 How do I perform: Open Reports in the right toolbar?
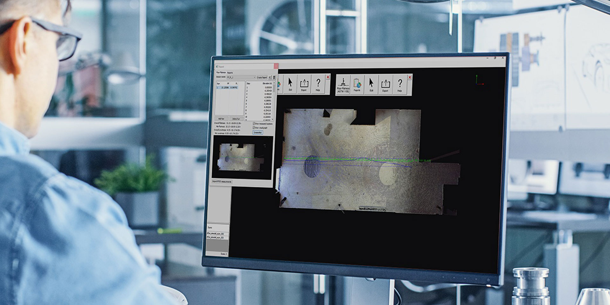tap(357, 85)
